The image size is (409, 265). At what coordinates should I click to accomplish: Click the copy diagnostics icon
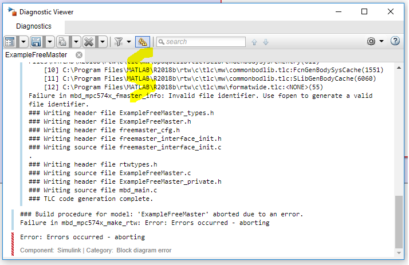coord(62,42)
